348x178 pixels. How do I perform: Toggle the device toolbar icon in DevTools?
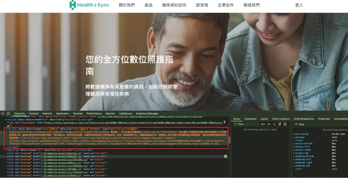8,113
